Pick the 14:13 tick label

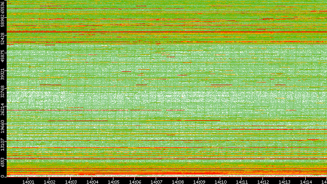click(284, 182)
